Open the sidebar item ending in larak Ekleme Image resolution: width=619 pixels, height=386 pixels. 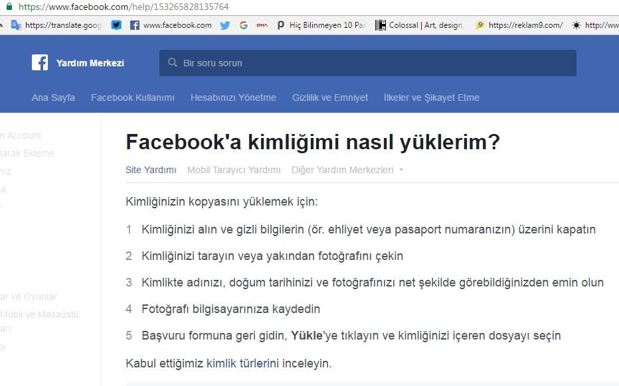(x=27, y=153)
